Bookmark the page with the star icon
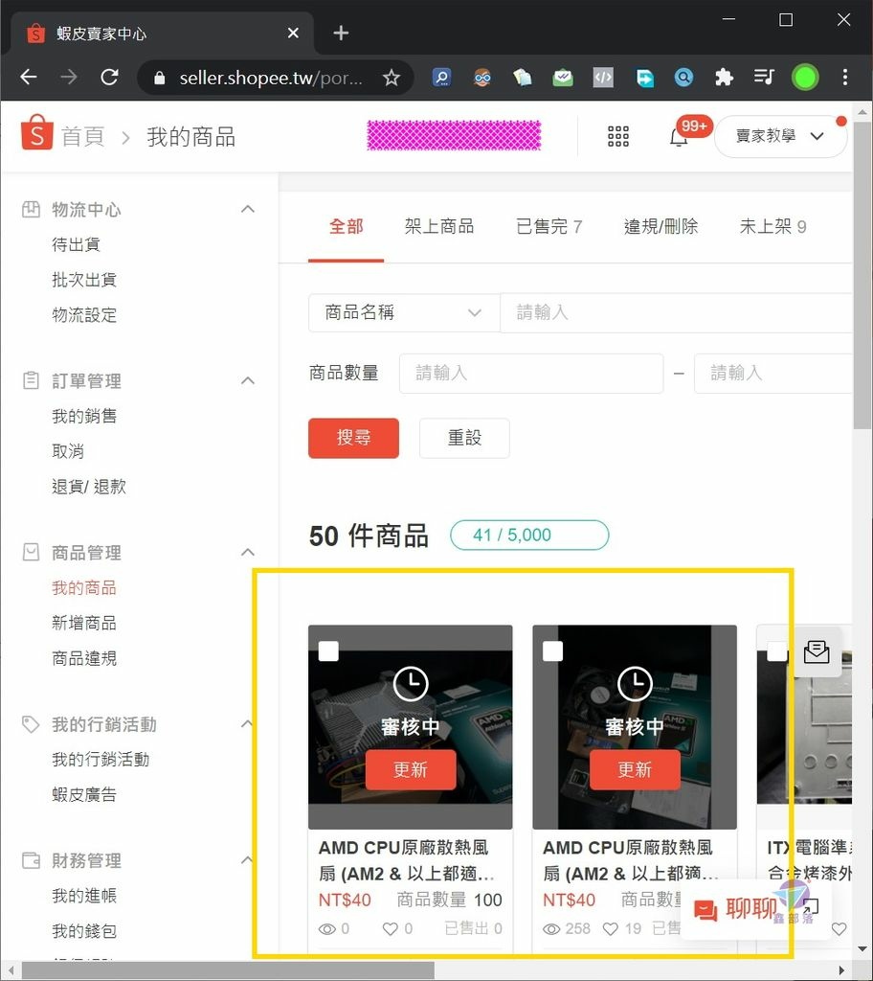The height and width of the screenshot is (981, 873). (392, 78)
